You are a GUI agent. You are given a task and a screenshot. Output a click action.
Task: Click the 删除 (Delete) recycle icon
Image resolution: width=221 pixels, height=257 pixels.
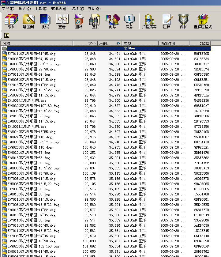pos(79,21)
